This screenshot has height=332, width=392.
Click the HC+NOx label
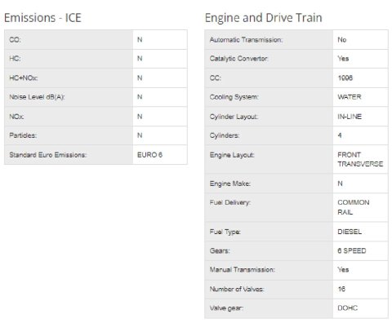coord(24,78)
